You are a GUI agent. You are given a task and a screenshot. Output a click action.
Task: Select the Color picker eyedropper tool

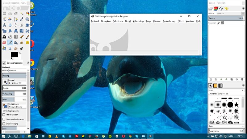point(22,19)
